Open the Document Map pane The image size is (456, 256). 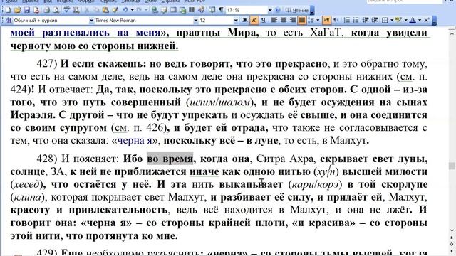coord(212,10)
